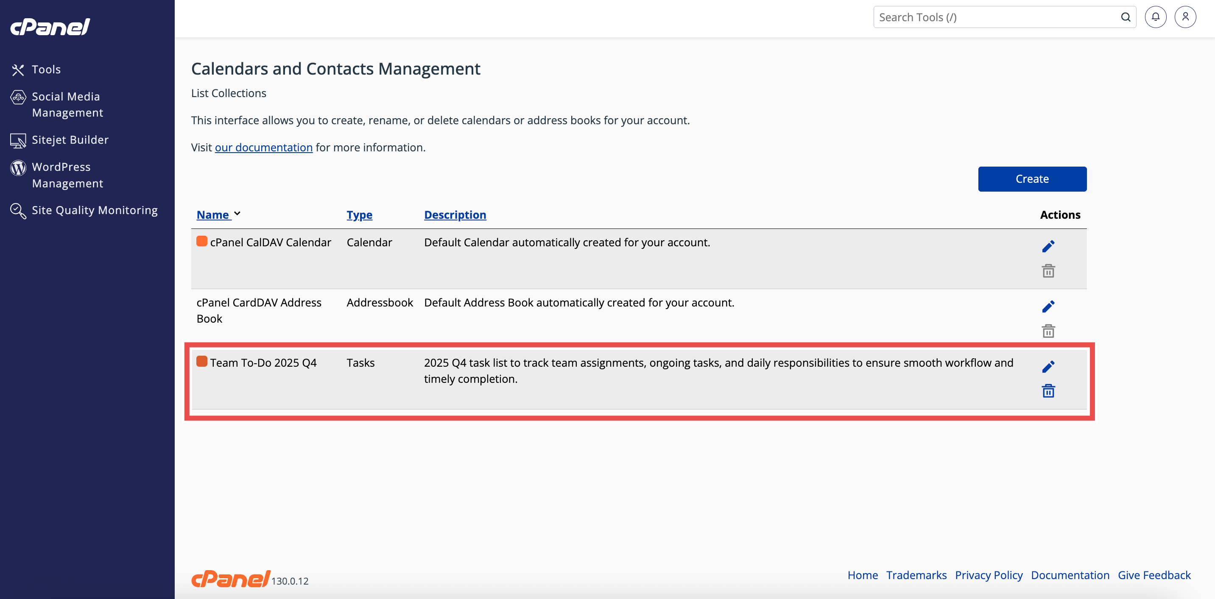The image size is (1215, 599).
Task: Open Tools in the sidebar
Action: click(x=46, y=70)
